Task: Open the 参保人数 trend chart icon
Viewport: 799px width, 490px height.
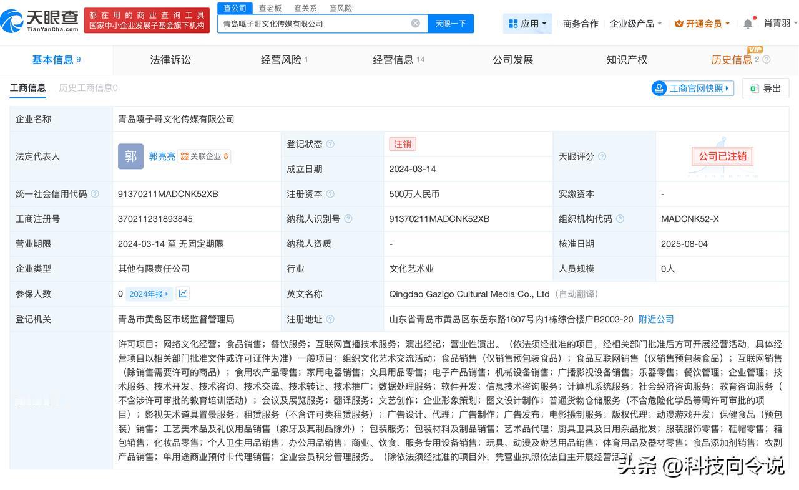Action: coord(183,294)
